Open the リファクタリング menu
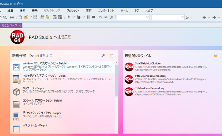 52,11
